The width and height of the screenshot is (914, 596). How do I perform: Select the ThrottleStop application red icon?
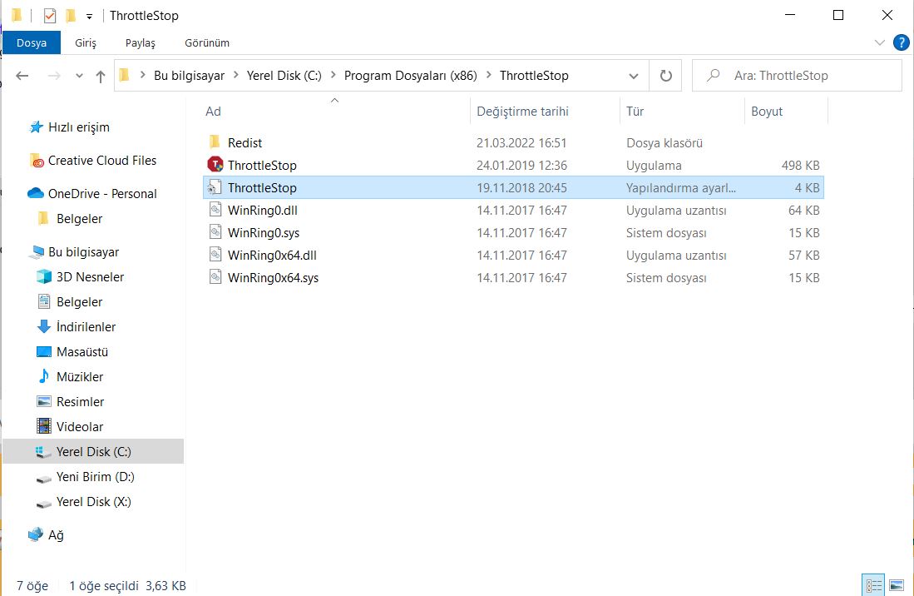pos(215,165)
